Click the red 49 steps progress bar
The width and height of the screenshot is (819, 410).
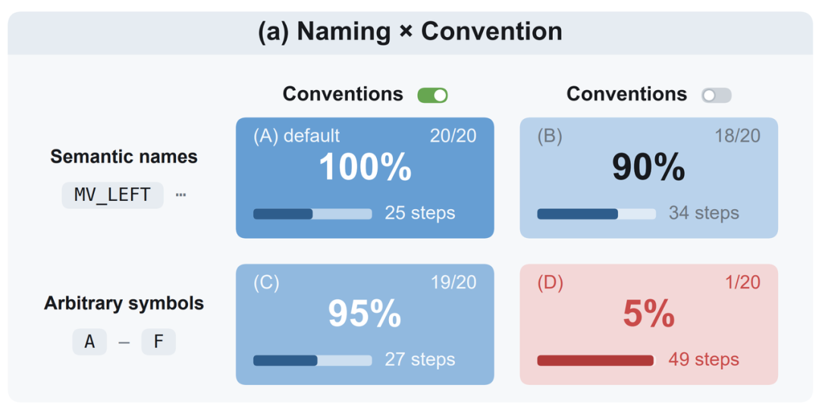(597, 361)
